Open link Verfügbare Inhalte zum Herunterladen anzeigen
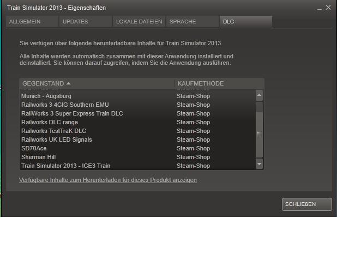Viewport: 349px width, 279px height. click(108, 180)
